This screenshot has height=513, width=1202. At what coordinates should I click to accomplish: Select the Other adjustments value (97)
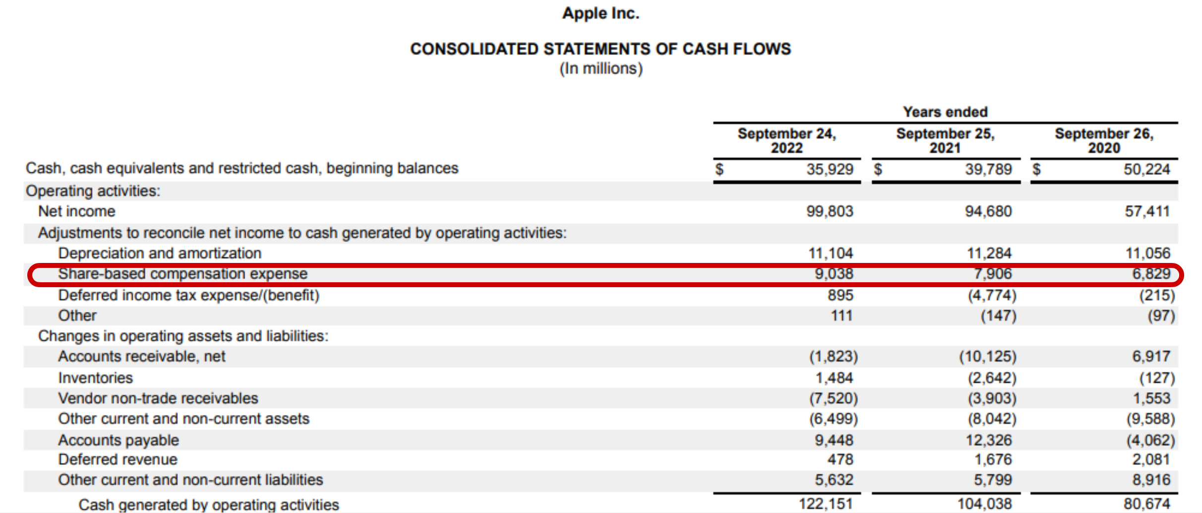coord(1161,316)
